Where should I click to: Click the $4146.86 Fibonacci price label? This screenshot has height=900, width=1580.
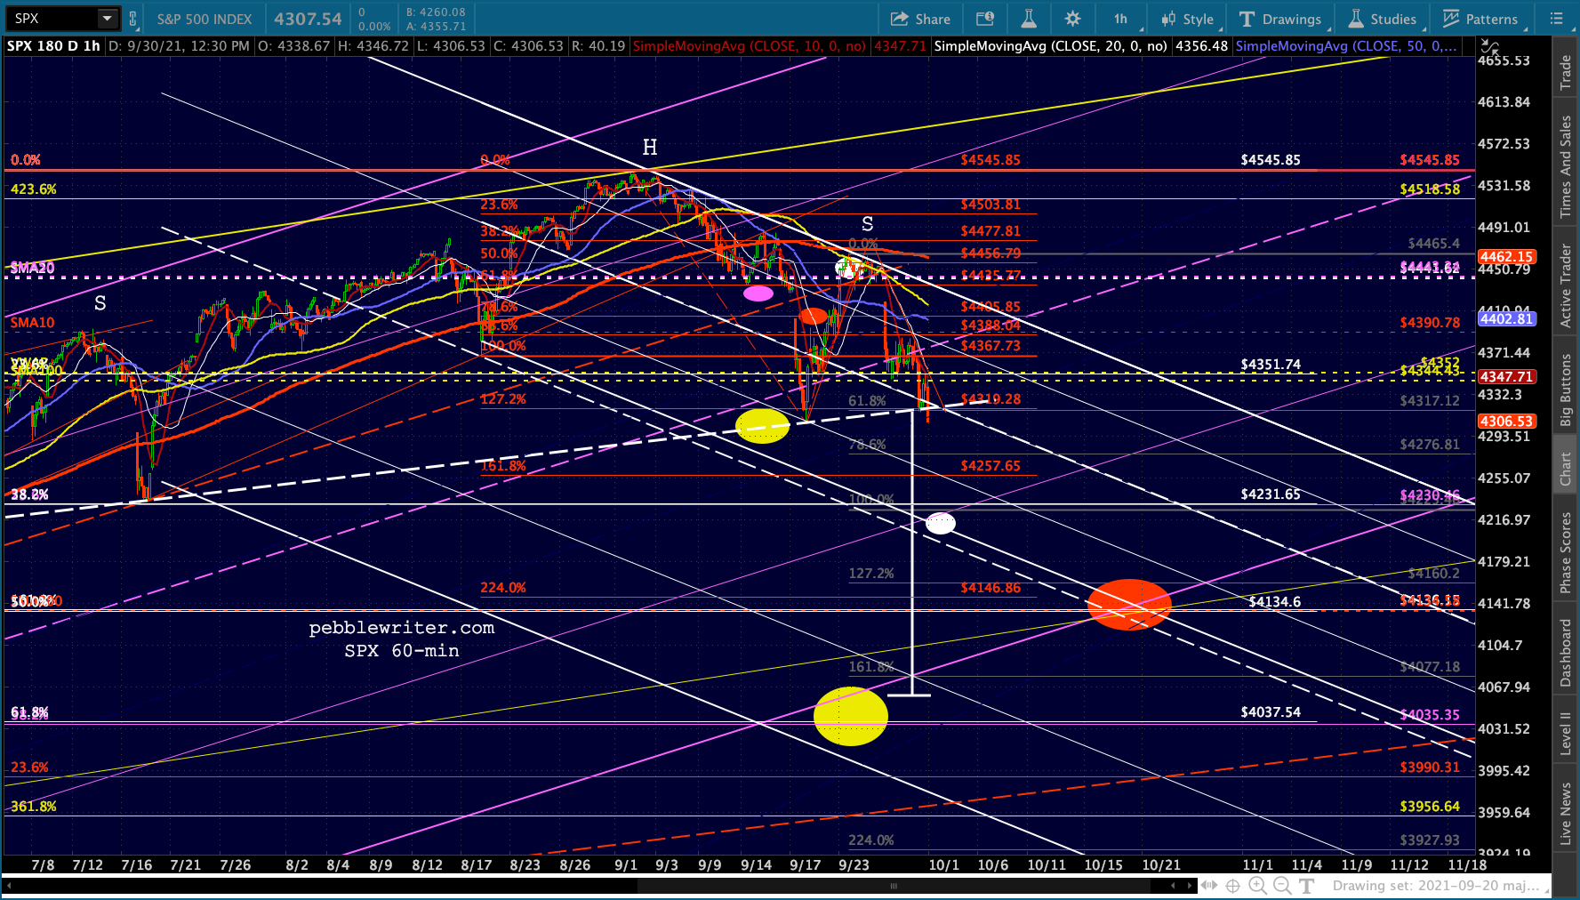[x=991, y=588]
